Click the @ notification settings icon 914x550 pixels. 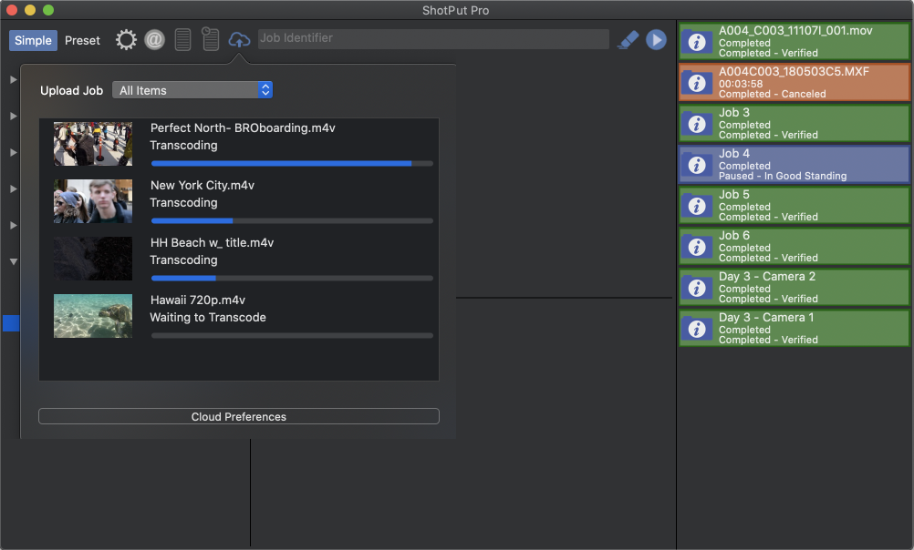(154, 39)
